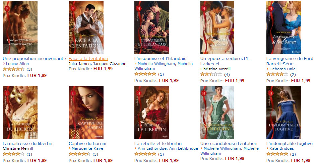The image size is (322, 164).
Task: Visit author Louise Allen's page
Action: pyautogui.click(x=17, y=64)
